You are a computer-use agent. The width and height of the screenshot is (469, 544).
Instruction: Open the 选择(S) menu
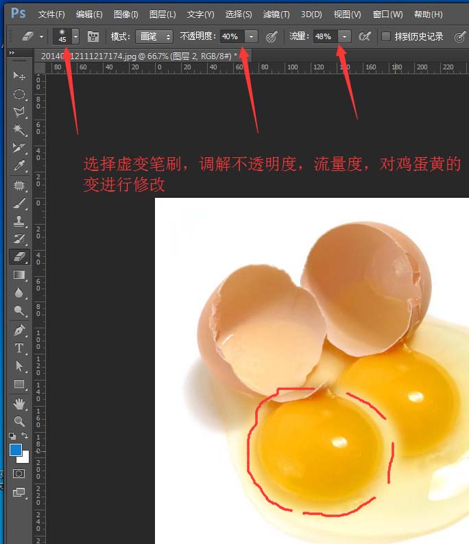[239, 14]
